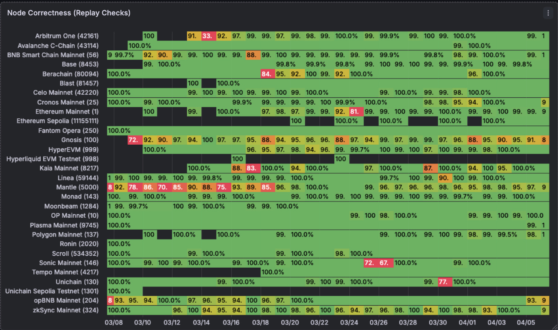Click the OP Mainnet (10) row label
558x330 pixels.
tap(75, 216)
